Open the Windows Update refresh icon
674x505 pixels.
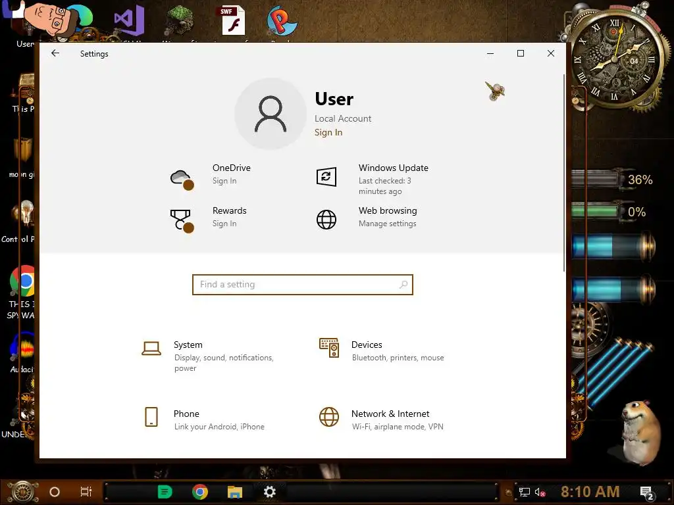[326, 177]
